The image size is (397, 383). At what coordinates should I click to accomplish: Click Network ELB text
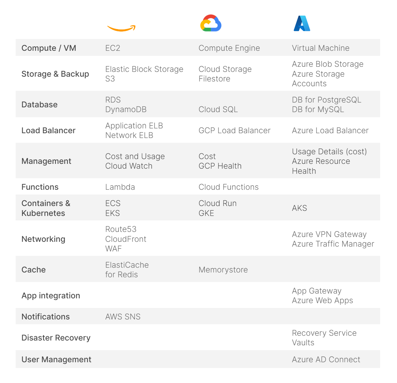click(x=129, y=135)
